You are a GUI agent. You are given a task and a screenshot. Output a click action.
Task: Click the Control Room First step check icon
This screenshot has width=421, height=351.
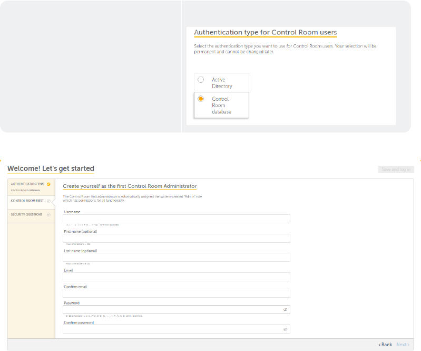pos(49,201)
